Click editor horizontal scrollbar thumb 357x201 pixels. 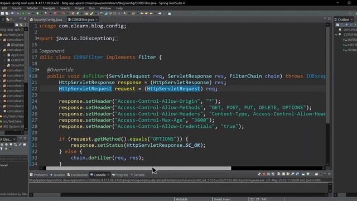coord(138,169)
